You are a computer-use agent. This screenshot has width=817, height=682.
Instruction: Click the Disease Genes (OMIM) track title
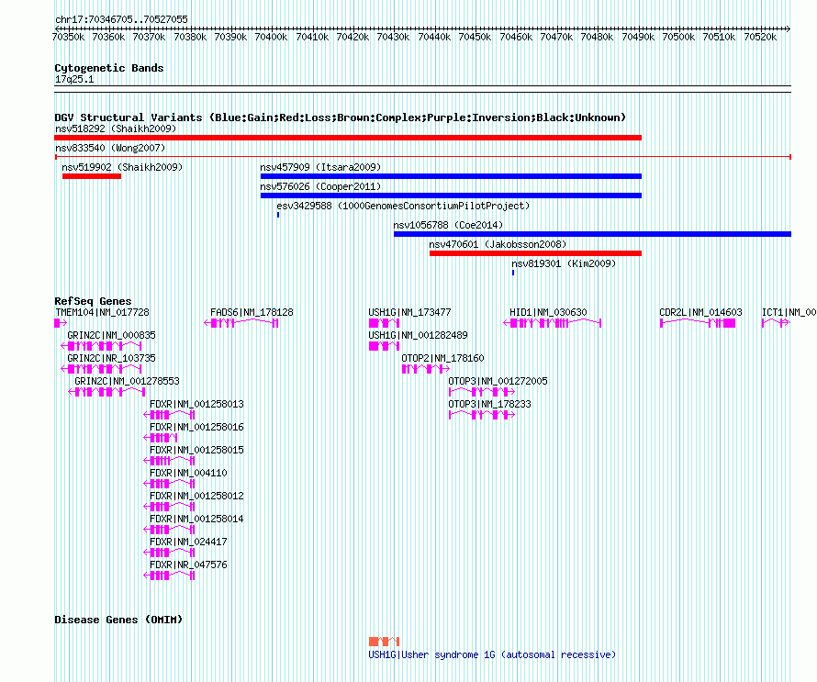coord(118,620)
